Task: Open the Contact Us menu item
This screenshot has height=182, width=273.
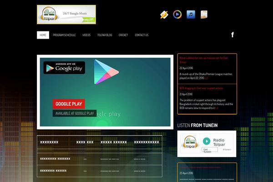Action: [x=142, y=35]
